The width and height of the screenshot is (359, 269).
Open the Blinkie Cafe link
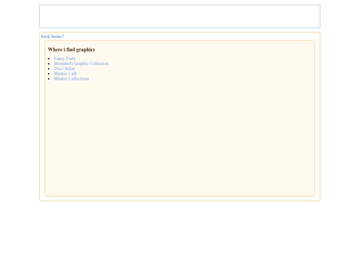coord(65,74)
